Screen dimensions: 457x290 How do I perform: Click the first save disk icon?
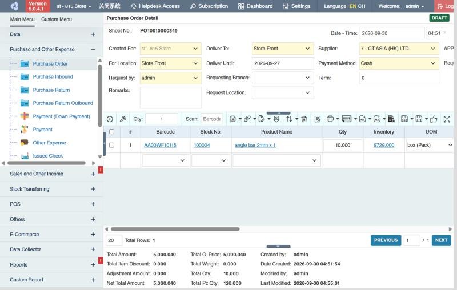coord(404,119)
